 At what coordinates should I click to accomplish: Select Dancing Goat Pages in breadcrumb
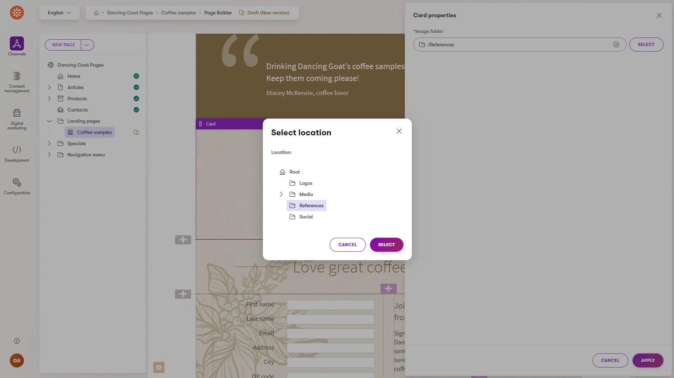pos(130,13)
